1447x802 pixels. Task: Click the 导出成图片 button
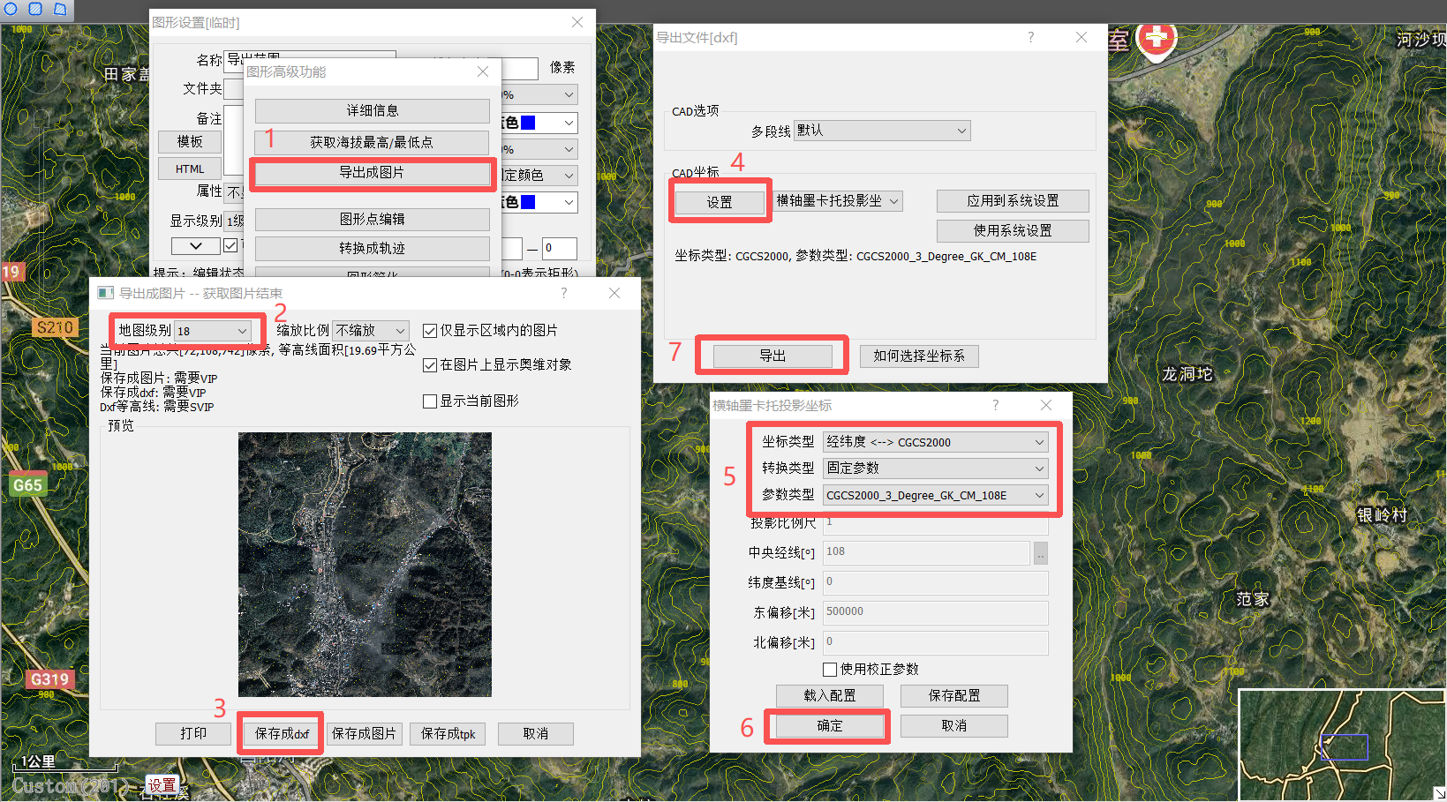373,173
